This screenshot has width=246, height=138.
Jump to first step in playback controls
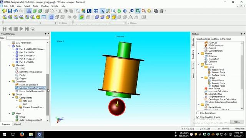(5, 29)
